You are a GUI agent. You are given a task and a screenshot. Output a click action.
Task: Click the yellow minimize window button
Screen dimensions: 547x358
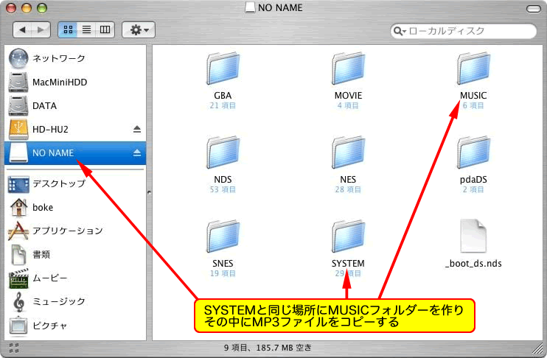pos(27,8)
